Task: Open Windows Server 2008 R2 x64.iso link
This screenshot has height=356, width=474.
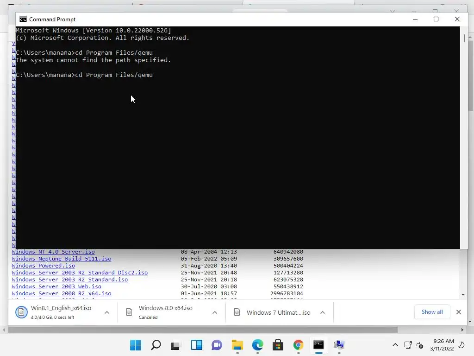Action: click(x=62, y=293)
